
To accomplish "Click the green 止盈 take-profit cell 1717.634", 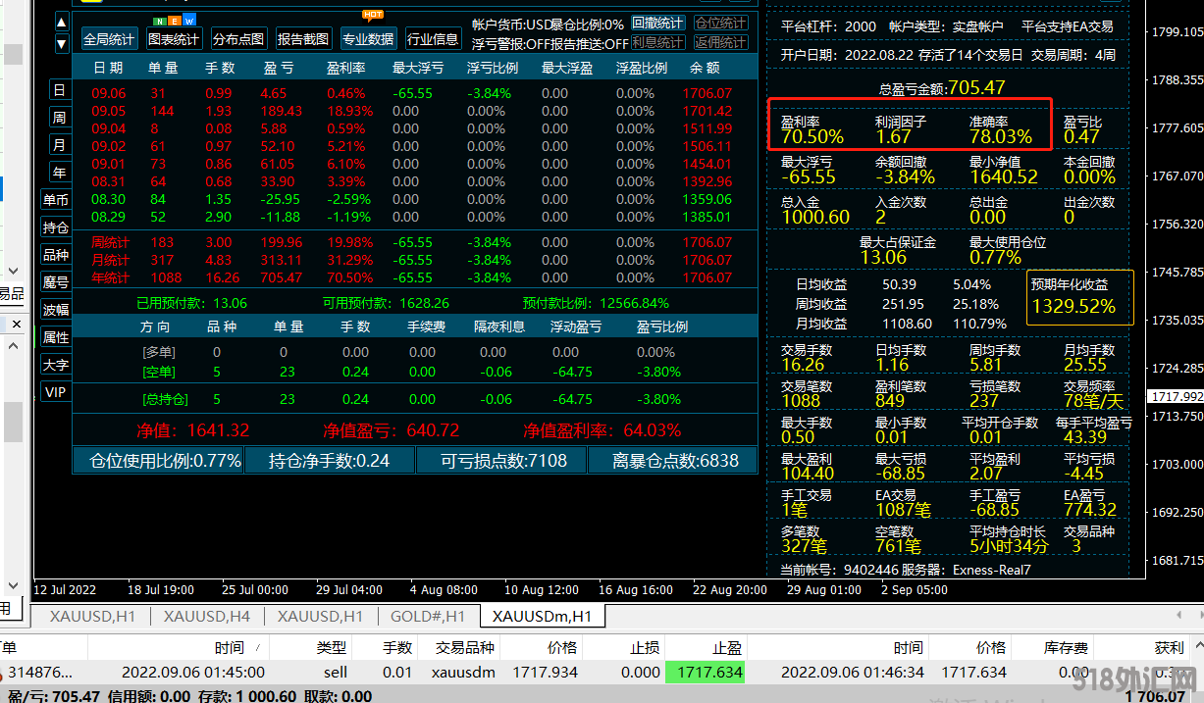I will (x=705, y=673).
